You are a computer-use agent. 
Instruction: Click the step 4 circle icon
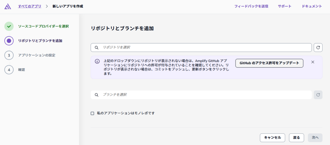coord(9,70)
